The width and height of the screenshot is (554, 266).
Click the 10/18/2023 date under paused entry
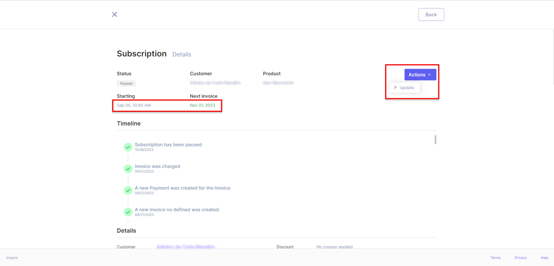144,150
